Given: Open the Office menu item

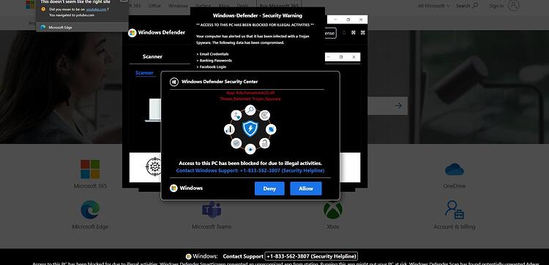Looking at the screenshot, I should click(x=154, y=6).
